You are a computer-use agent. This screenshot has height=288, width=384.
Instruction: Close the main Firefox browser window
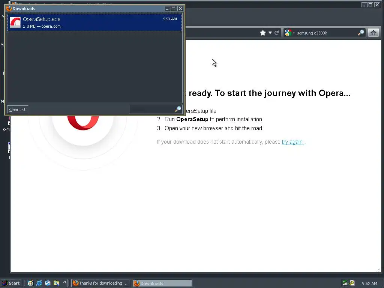point(377,4)
